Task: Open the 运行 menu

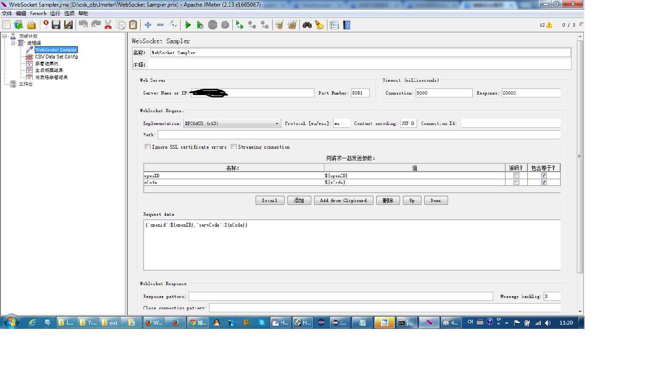Action: (55, 13)
